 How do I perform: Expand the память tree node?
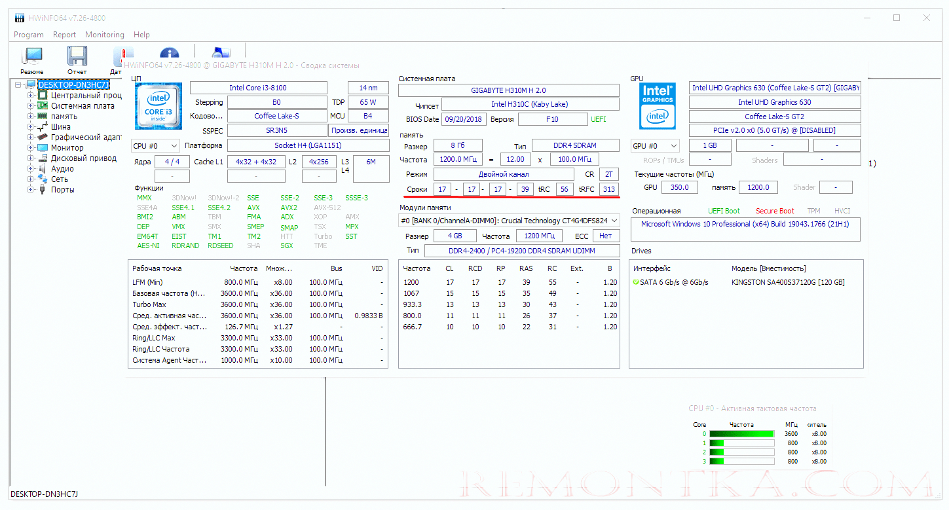(30, 117)
